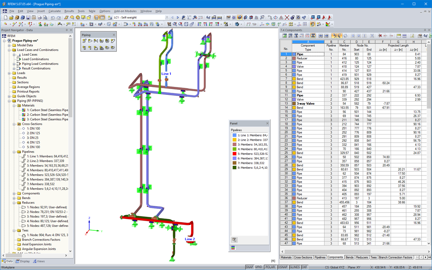Viewport: 432px width, 270px height.
Task: Open the Calculate menu
Action: tap(55, 11)
